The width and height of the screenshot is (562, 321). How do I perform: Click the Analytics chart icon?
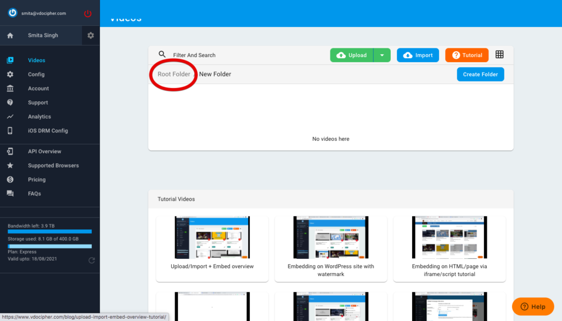pyautogui.click(x=10, y=117)
